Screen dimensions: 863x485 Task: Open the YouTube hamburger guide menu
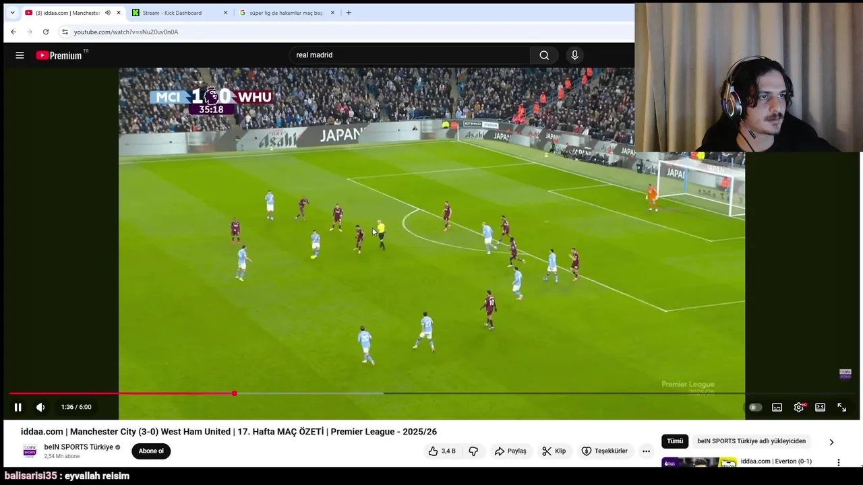pyautogui.click(x=20, y=55)
